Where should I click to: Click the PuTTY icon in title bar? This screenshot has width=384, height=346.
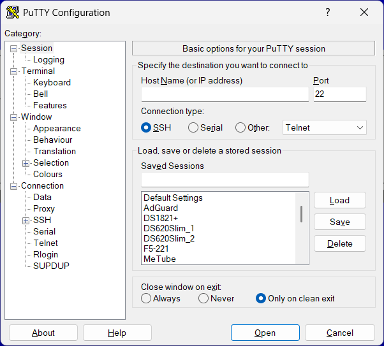13,12
